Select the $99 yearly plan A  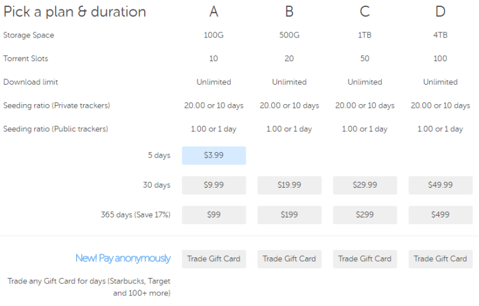pyautogui.click(x=214, y=214)
